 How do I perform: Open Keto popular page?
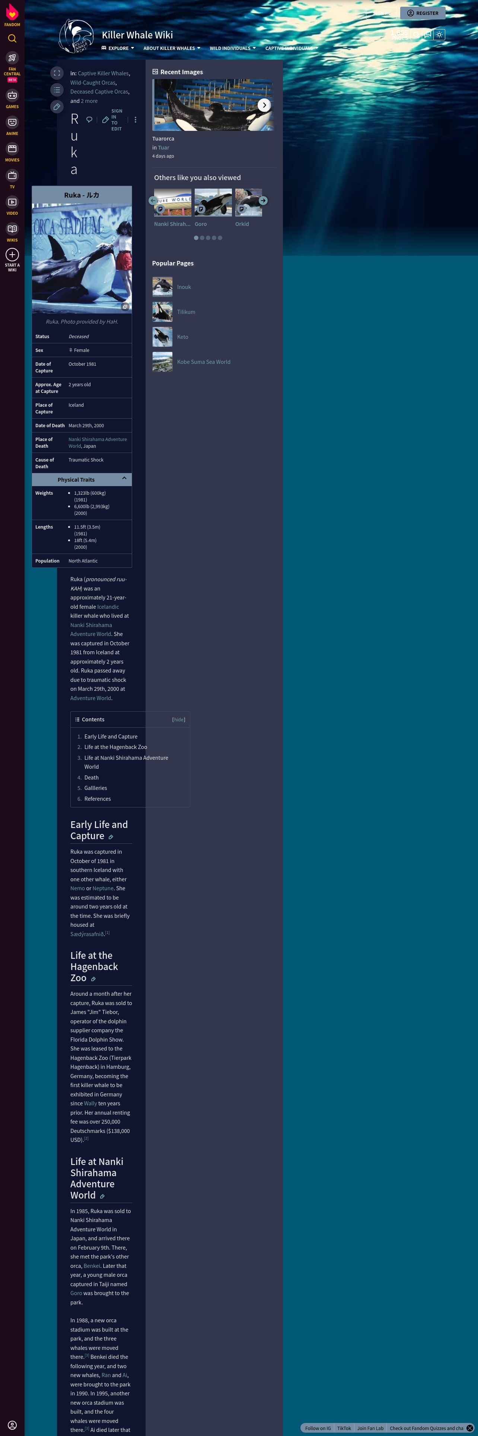click(182, 337)
